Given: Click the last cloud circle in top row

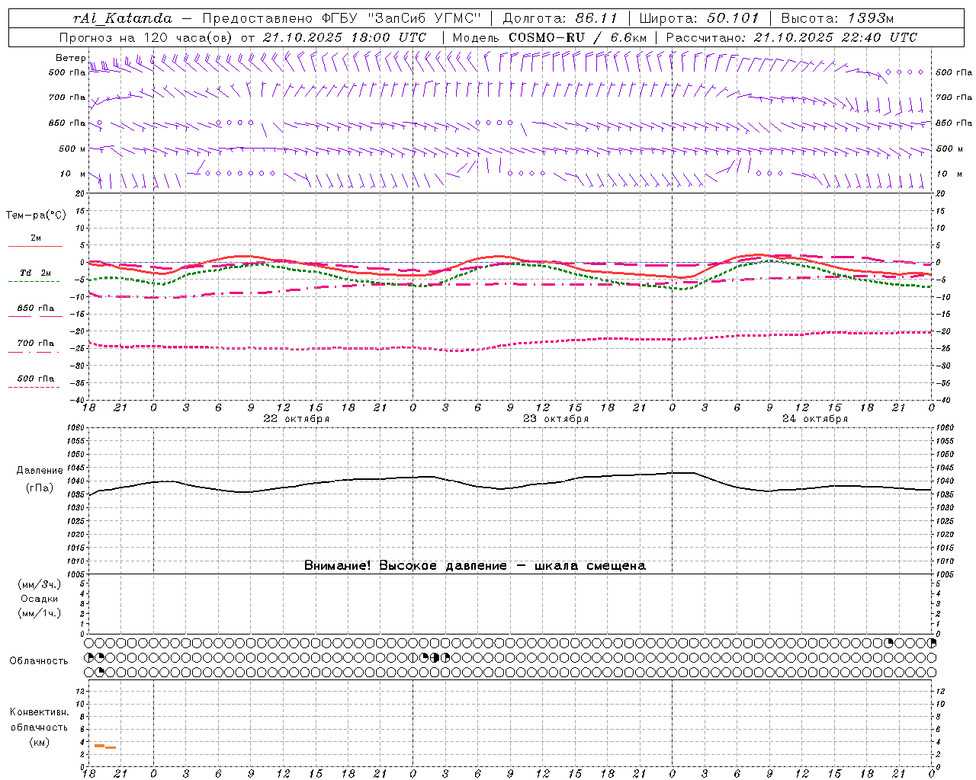Looking at the screenshot, I should pos(931,643).
